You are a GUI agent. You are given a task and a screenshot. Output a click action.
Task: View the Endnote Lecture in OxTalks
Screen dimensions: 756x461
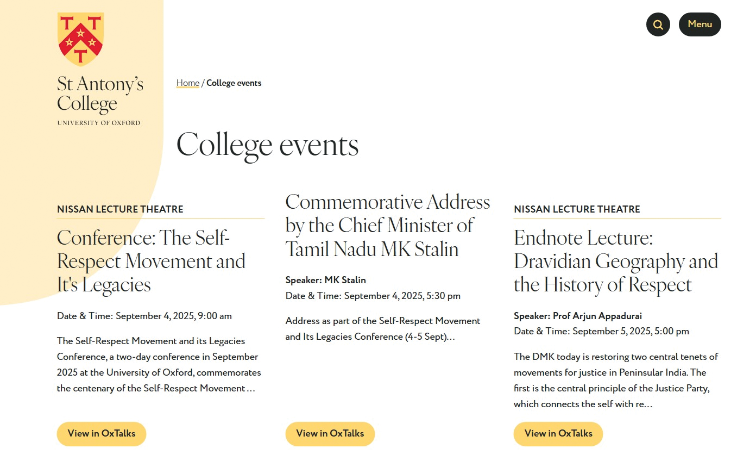point(558,434)
